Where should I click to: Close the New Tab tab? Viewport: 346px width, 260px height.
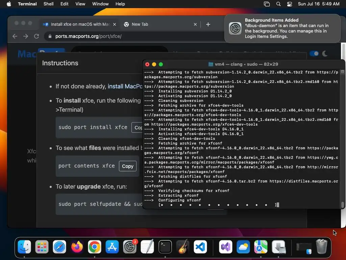195,24
